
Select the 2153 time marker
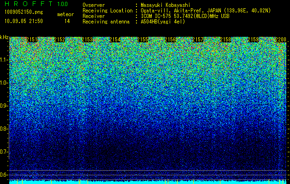point(87,40)
